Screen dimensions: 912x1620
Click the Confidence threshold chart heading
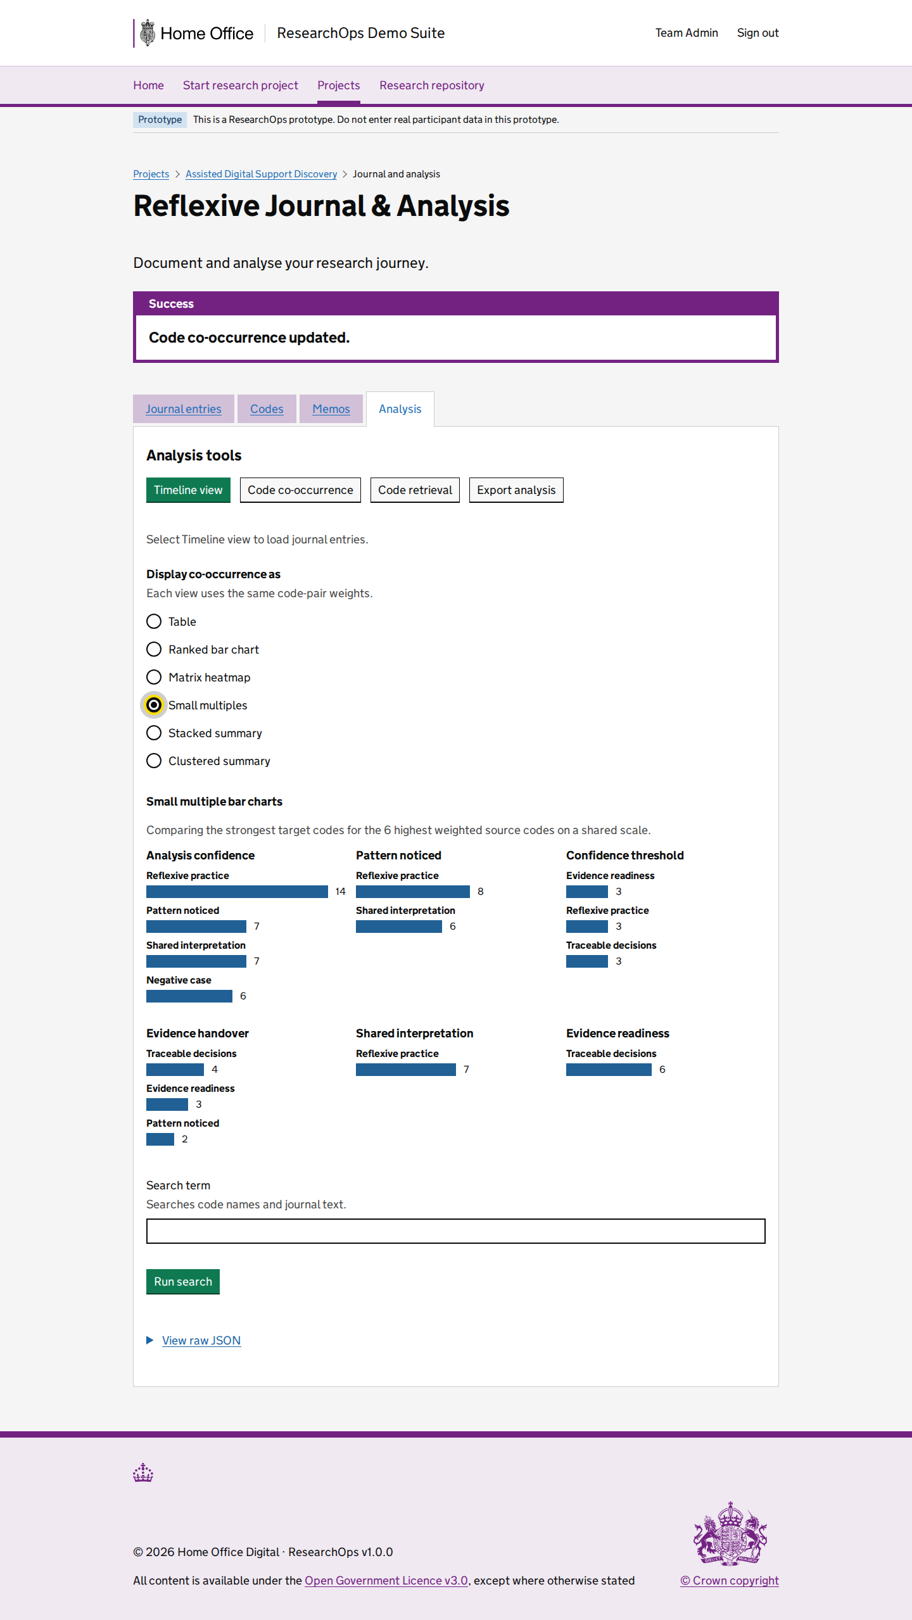(x=625, y=856)
